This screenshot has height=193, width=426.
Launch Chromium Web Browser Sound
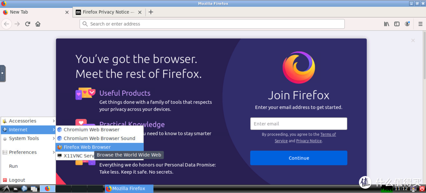pos(99,138)
